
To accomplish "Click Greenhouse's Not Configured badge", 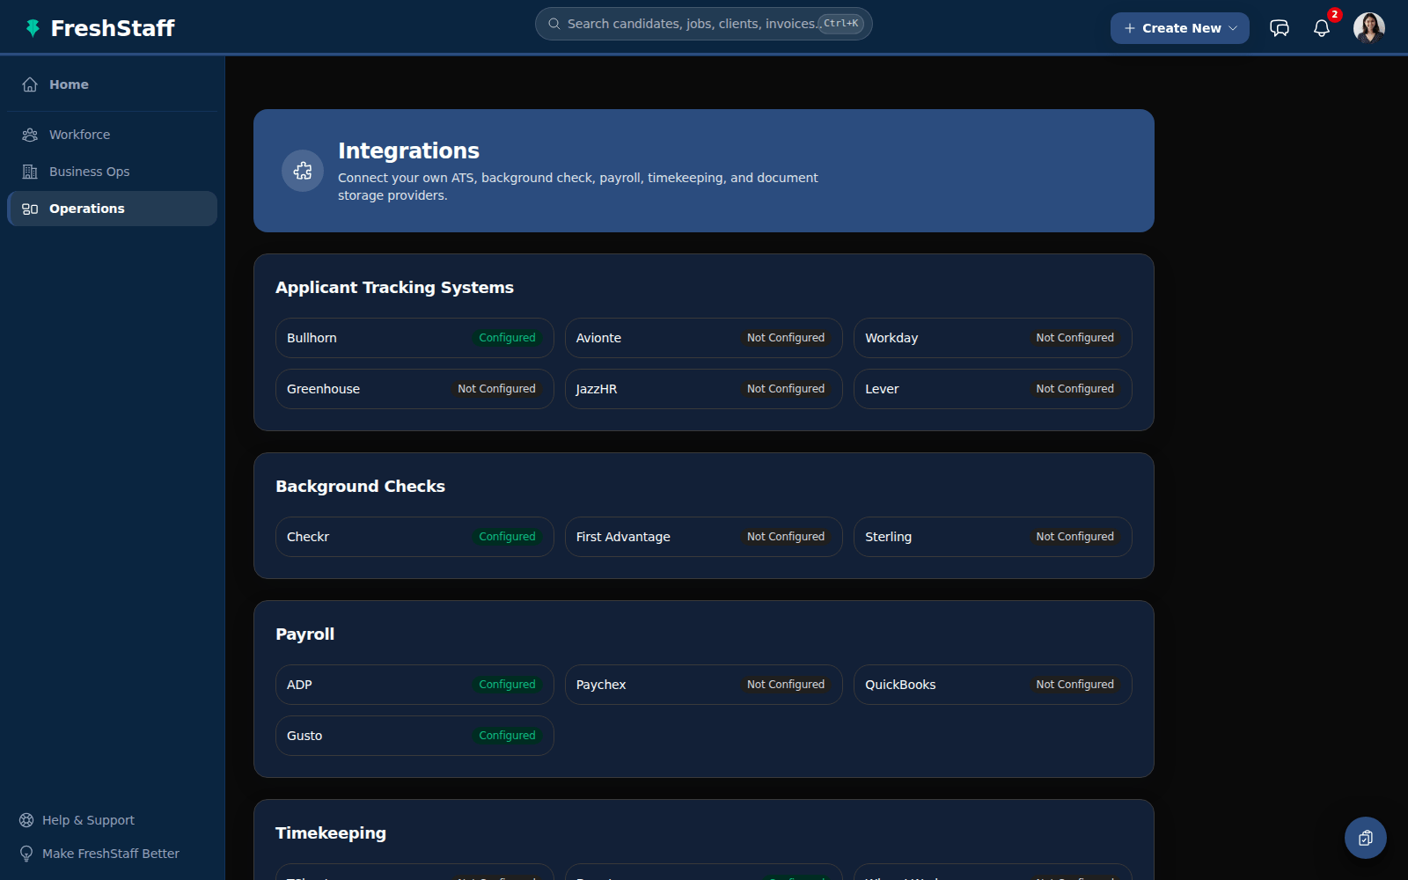I will point(496,389).
